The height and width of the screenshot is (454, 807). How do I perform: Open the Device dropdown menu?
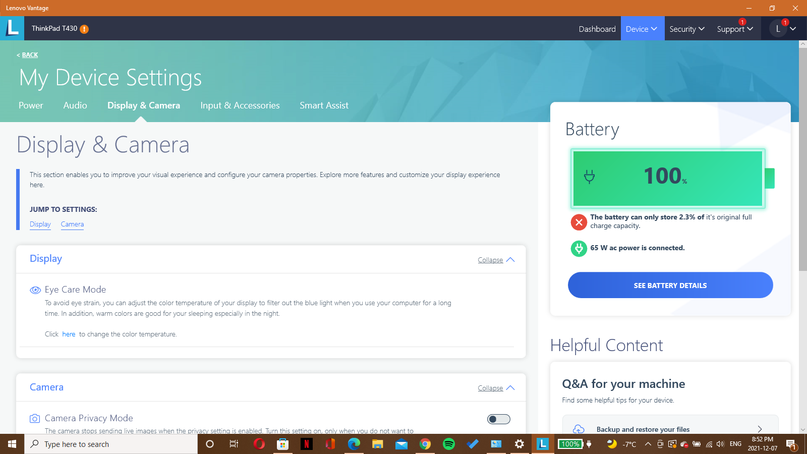pyautogui.click(x=642, y=29)
